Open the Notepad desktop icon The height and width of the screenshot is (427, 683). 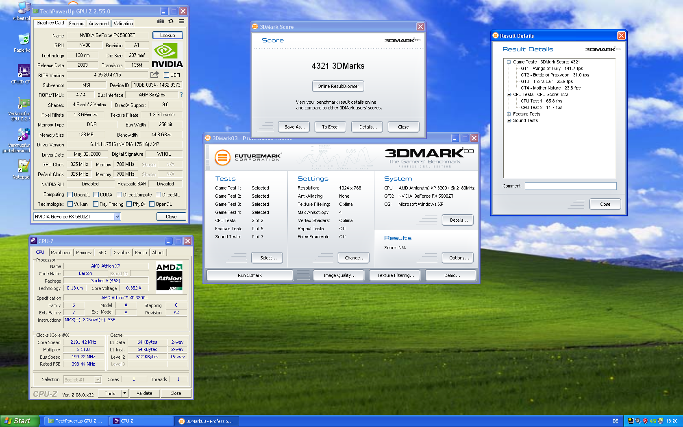pyautogui.click(x=23, y=169)
